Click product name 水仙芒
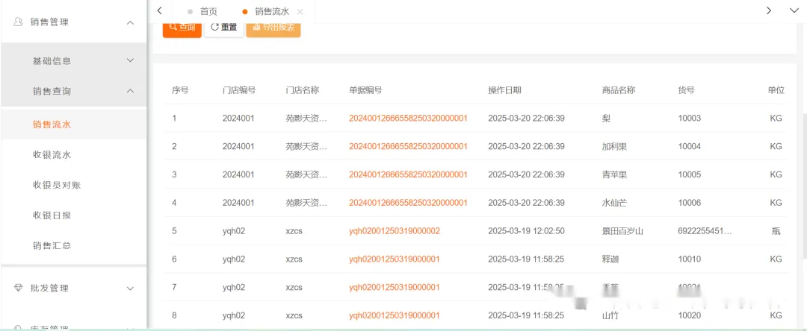Viewport: 807px width, 331px height. tap(614, 203)
